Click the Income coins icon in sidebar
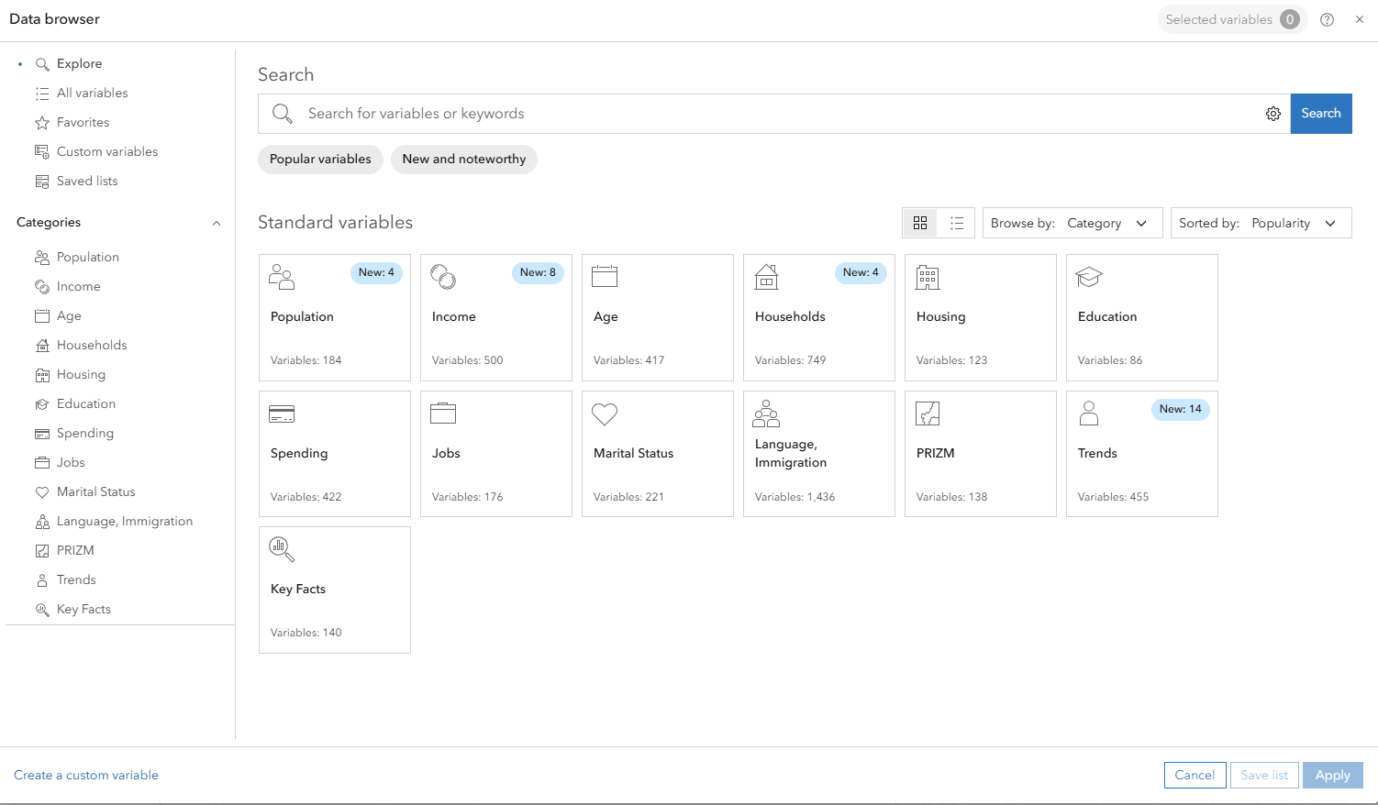Screen dimensions: 1378x805 point(42,287)
